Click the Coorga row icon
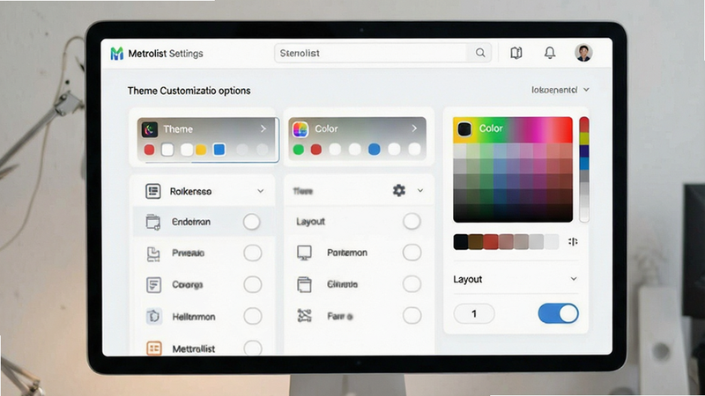Image resolution: width=705 pixels, height=396 pixels. (x=153, y=284)
